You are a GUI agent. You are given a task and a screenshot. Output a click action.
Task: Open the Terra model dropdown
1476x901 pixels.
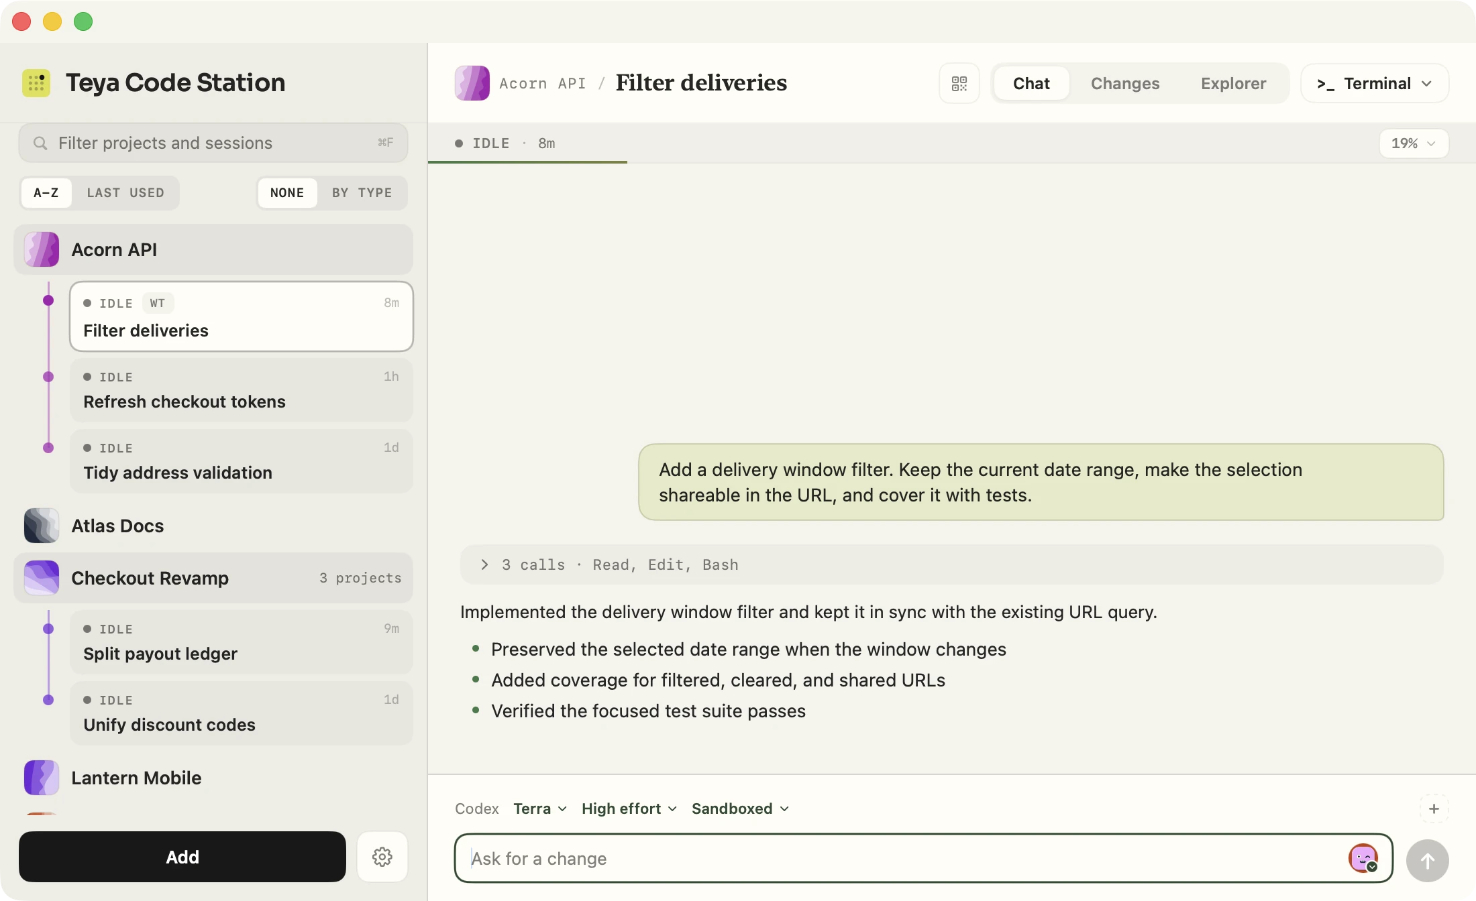coord(540,808)
